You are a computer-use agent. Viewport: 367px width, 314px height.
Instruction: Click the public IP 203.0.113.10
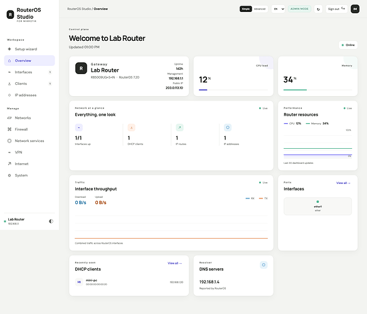pyautogui.click(x=174, y=88)
